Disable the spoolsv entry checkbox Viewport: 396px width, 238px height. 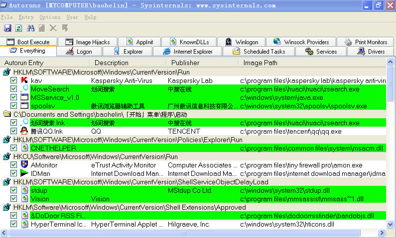tap(14, 106)
